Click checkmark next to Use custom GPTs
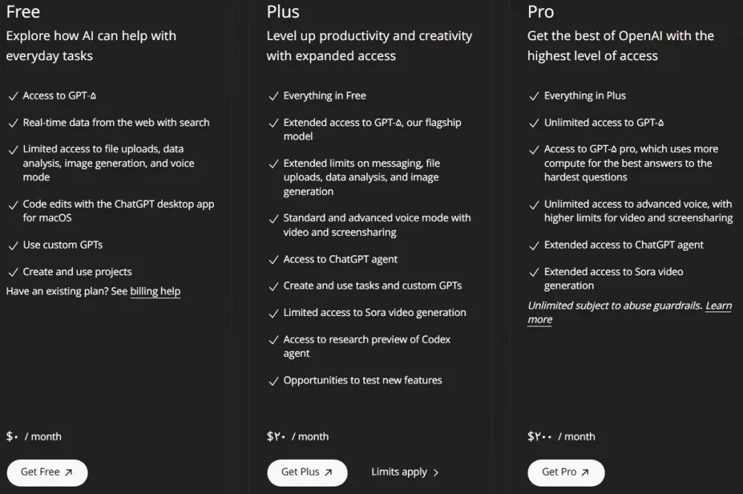This screenshot has width=743, height=494. pos(13,246)
